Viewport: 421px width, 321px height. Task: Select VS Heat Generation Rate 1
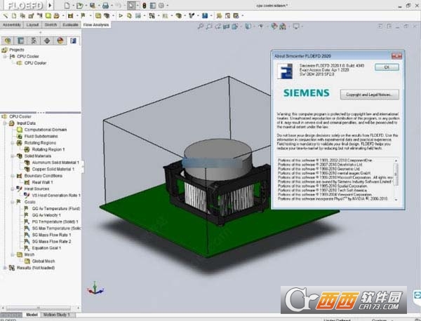coord(56,196)
